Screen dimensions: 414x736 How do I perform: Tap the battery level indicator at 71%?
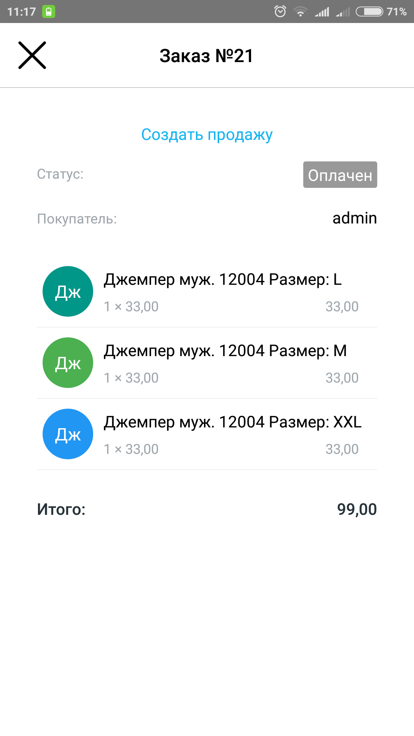(381, 11)
